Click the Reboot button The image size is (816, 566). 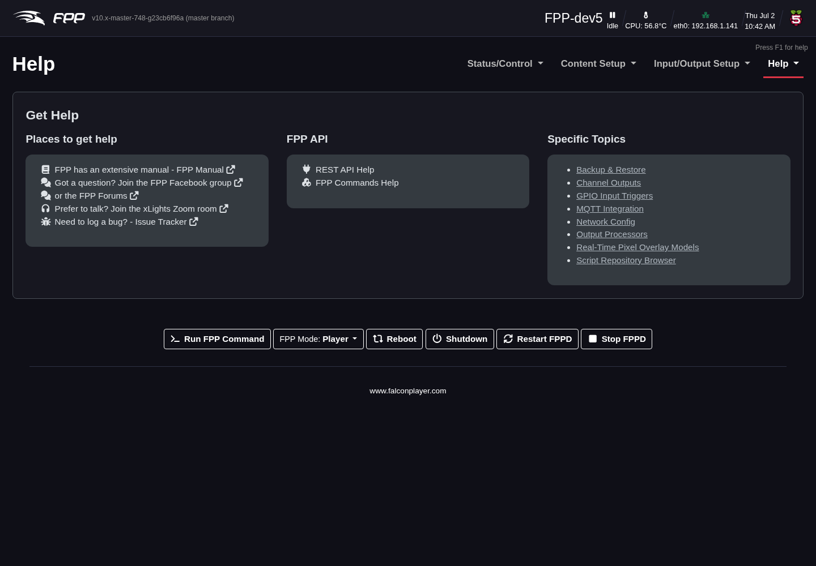point(394,339)
